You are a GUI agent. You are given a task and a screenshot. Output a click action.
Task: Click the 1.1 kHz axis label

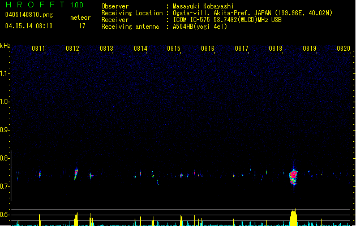click(x=5, y=73)
